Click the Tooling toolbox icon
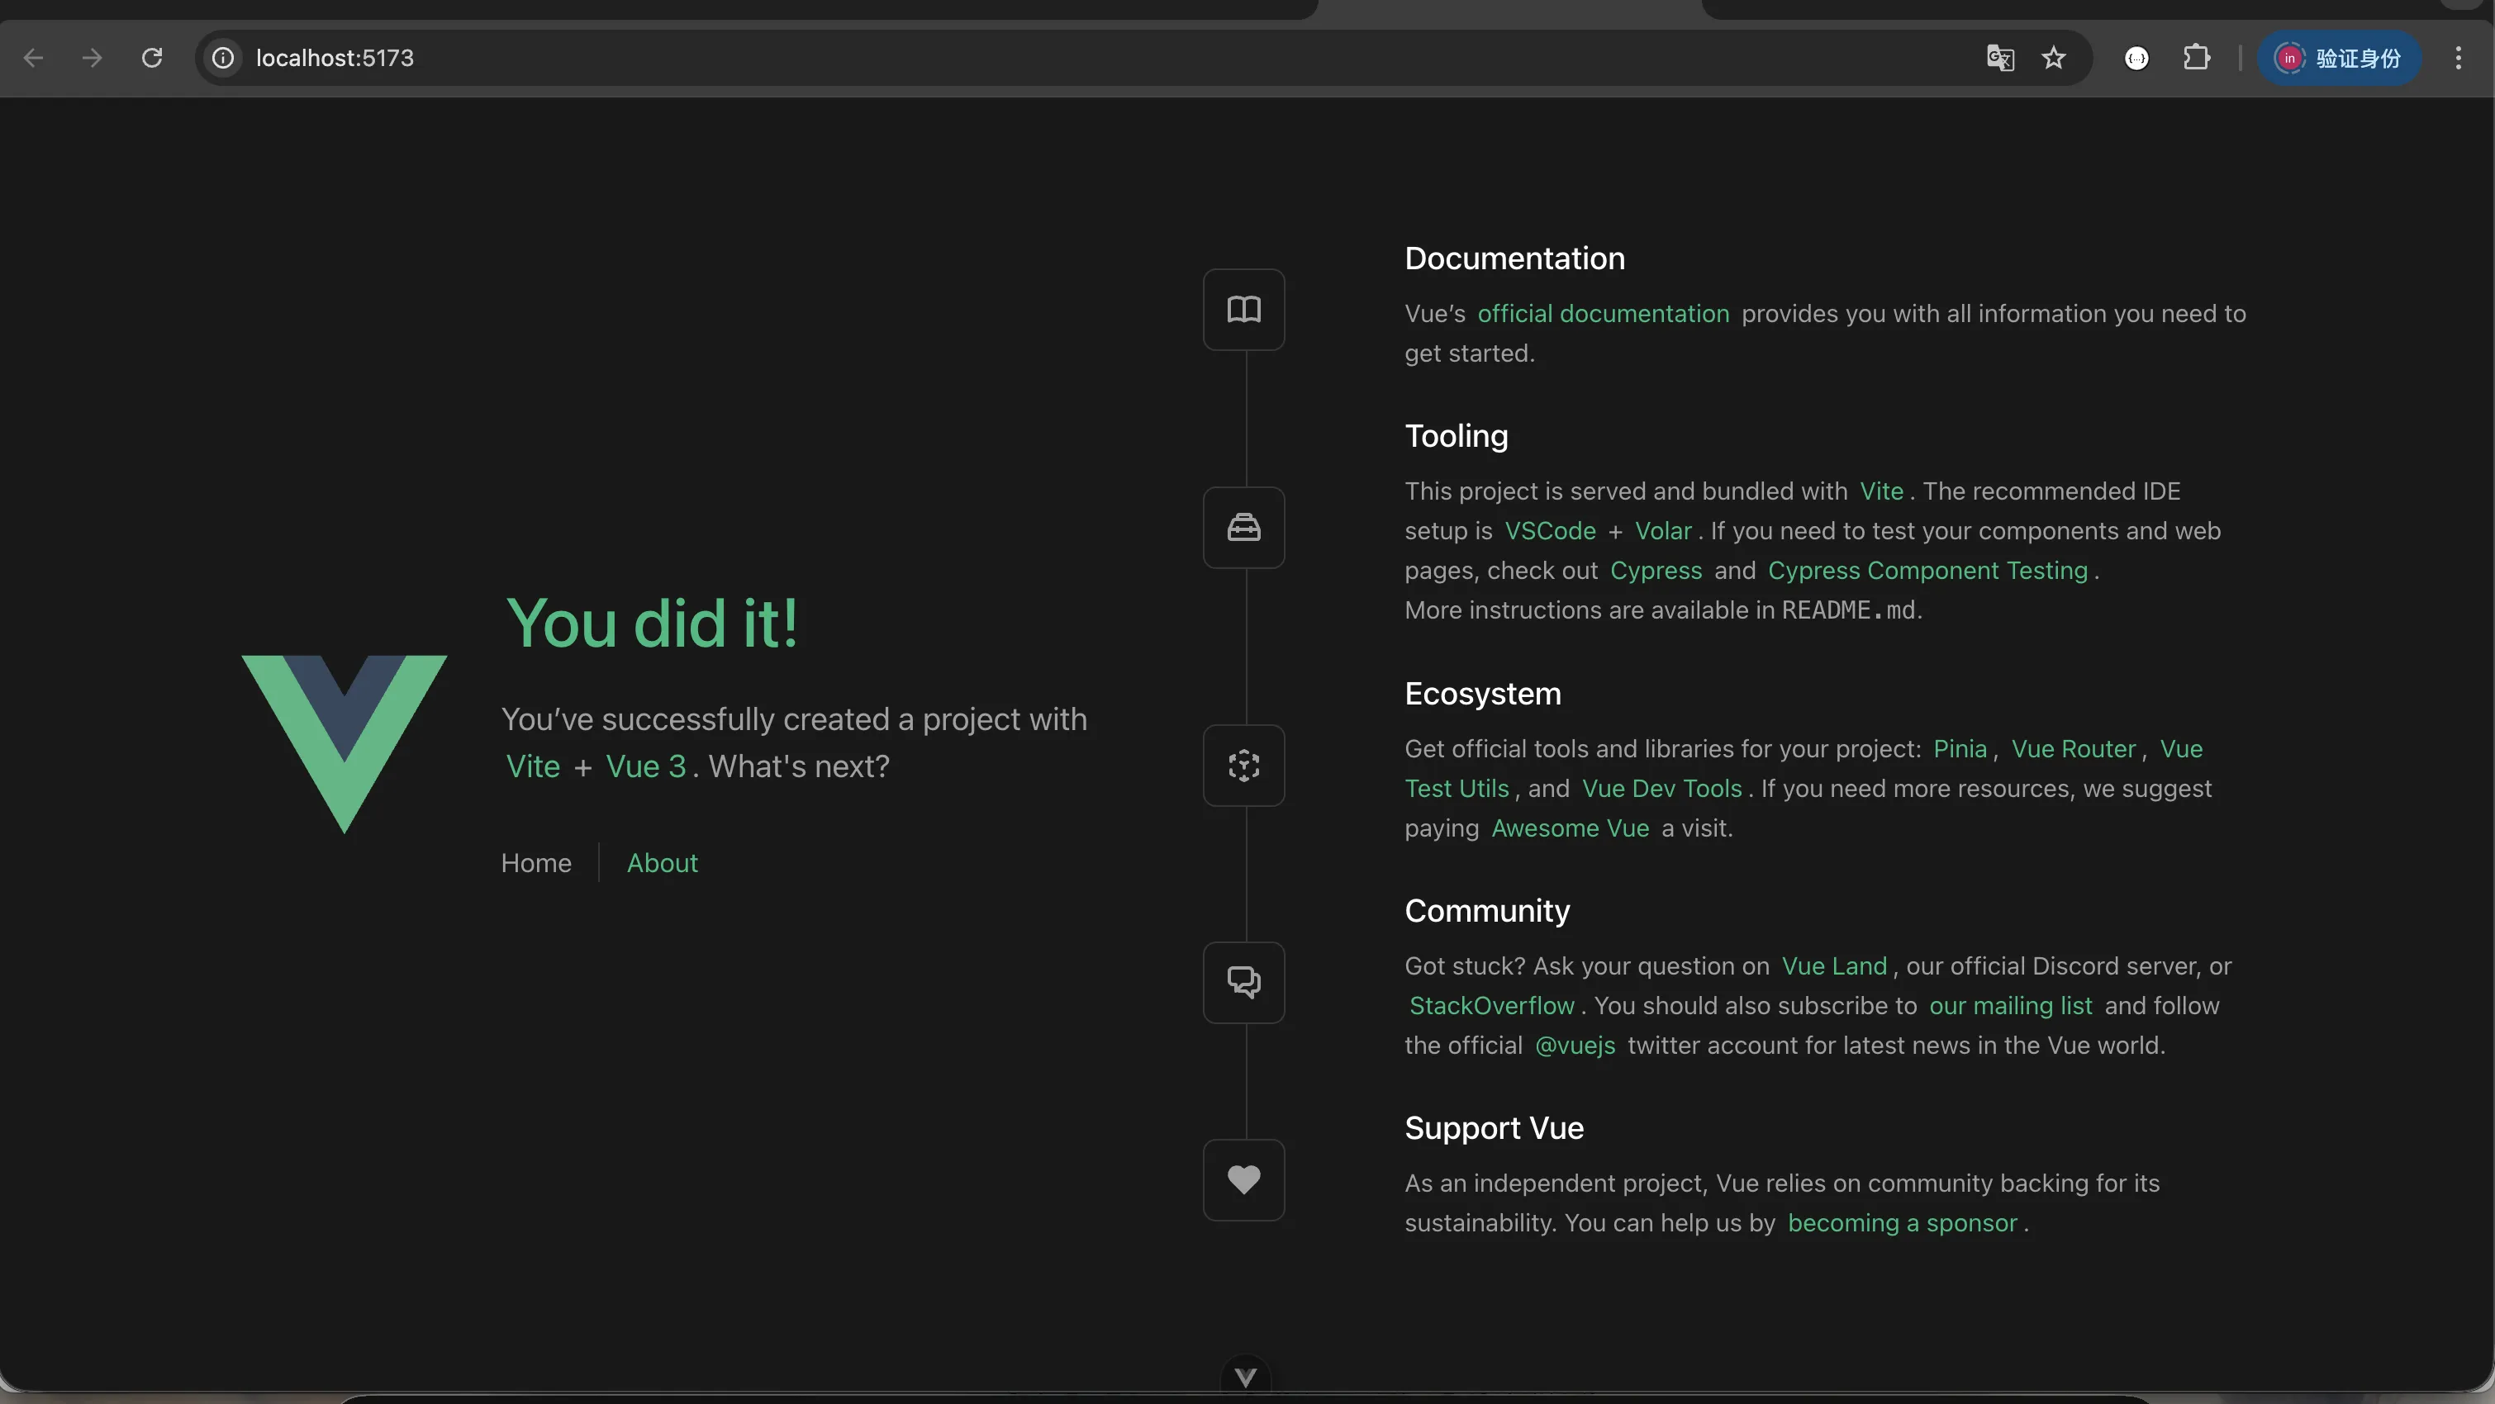 (x=1243, y=528)
